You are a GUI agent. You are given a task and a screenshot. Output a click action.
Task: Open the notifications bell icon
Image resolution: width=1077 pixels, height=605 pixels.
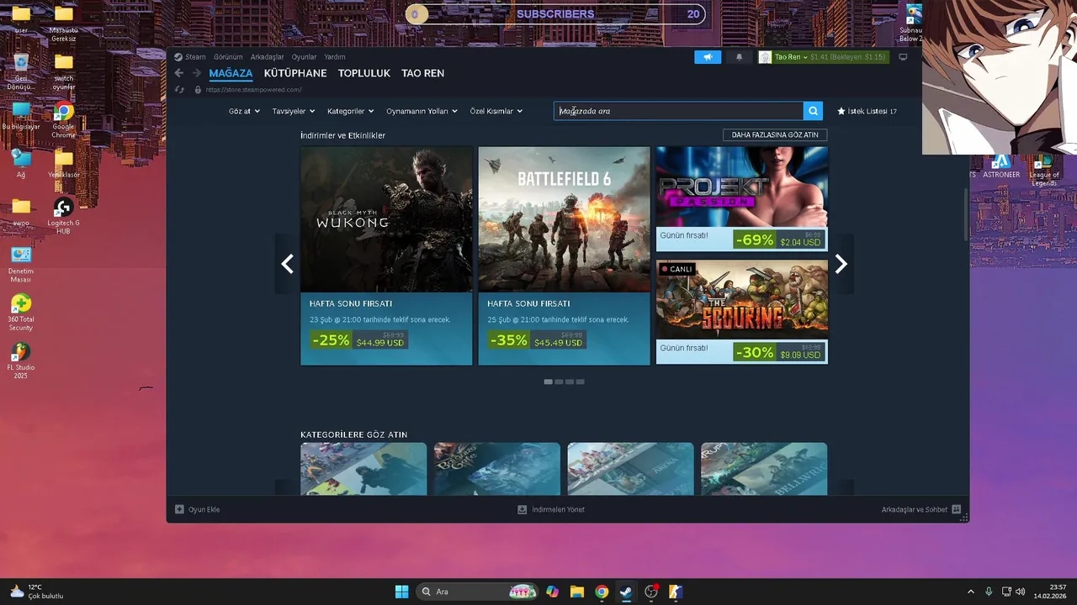[740, 57]
